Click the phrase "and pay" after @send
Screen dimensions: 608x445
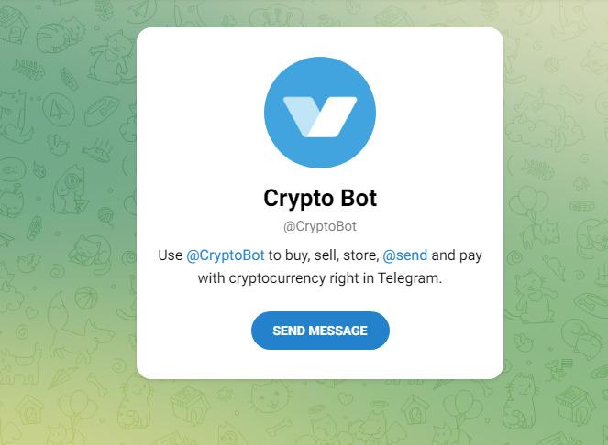[x=457, y=255]
